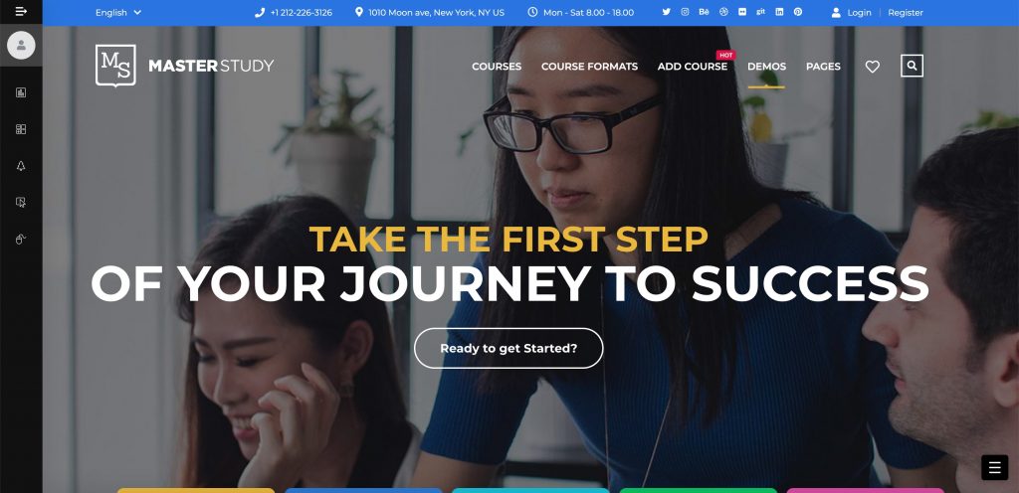1019x493 pixels.
Task: Open the Twitter social link
Action: [x=666, y=12]
